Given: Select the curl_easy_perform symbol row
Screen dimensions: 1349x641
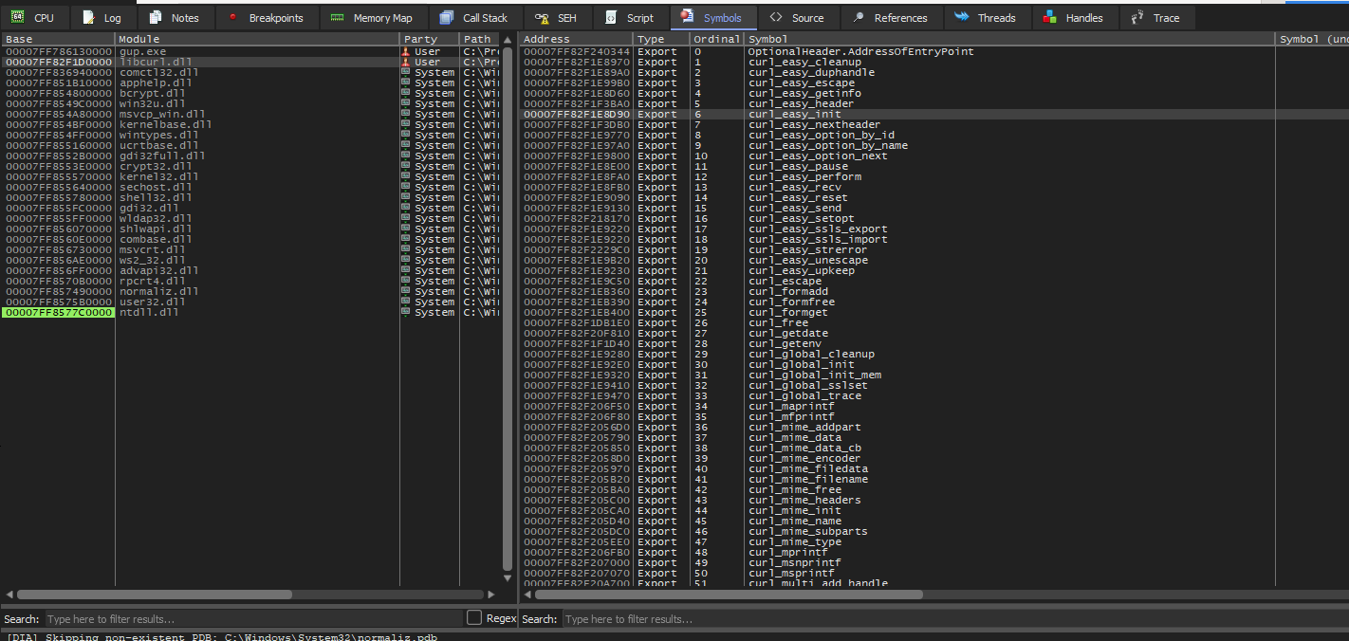Looking at the screenshot, I should (x=804, y=176).
